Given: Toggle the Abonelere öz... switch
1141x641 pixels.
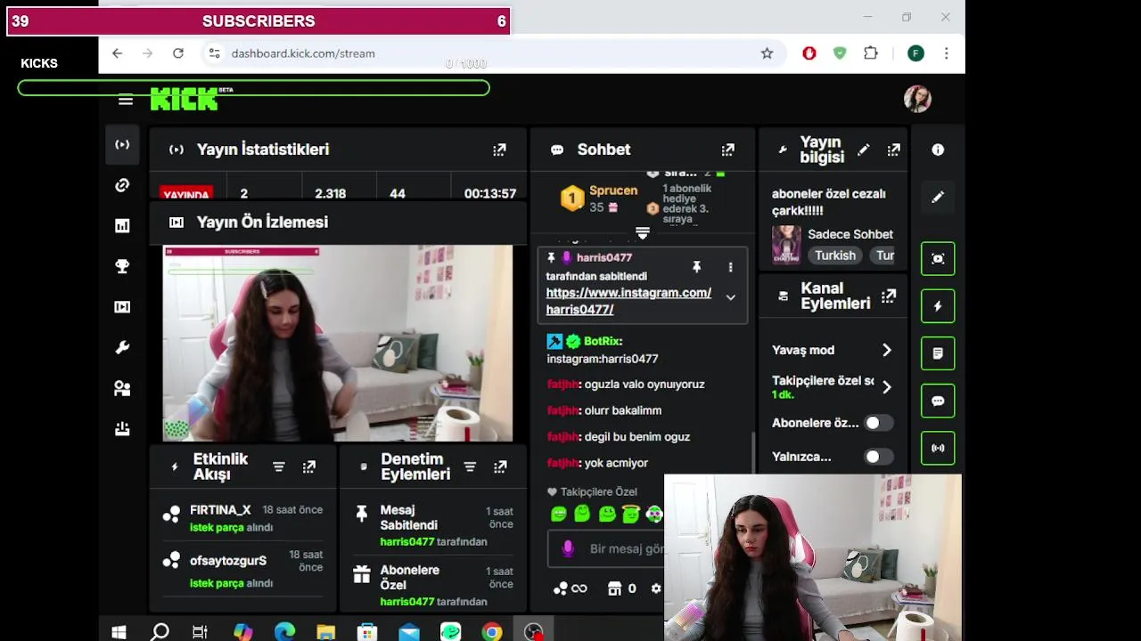Looking at the screenshot, I should 878,423.
